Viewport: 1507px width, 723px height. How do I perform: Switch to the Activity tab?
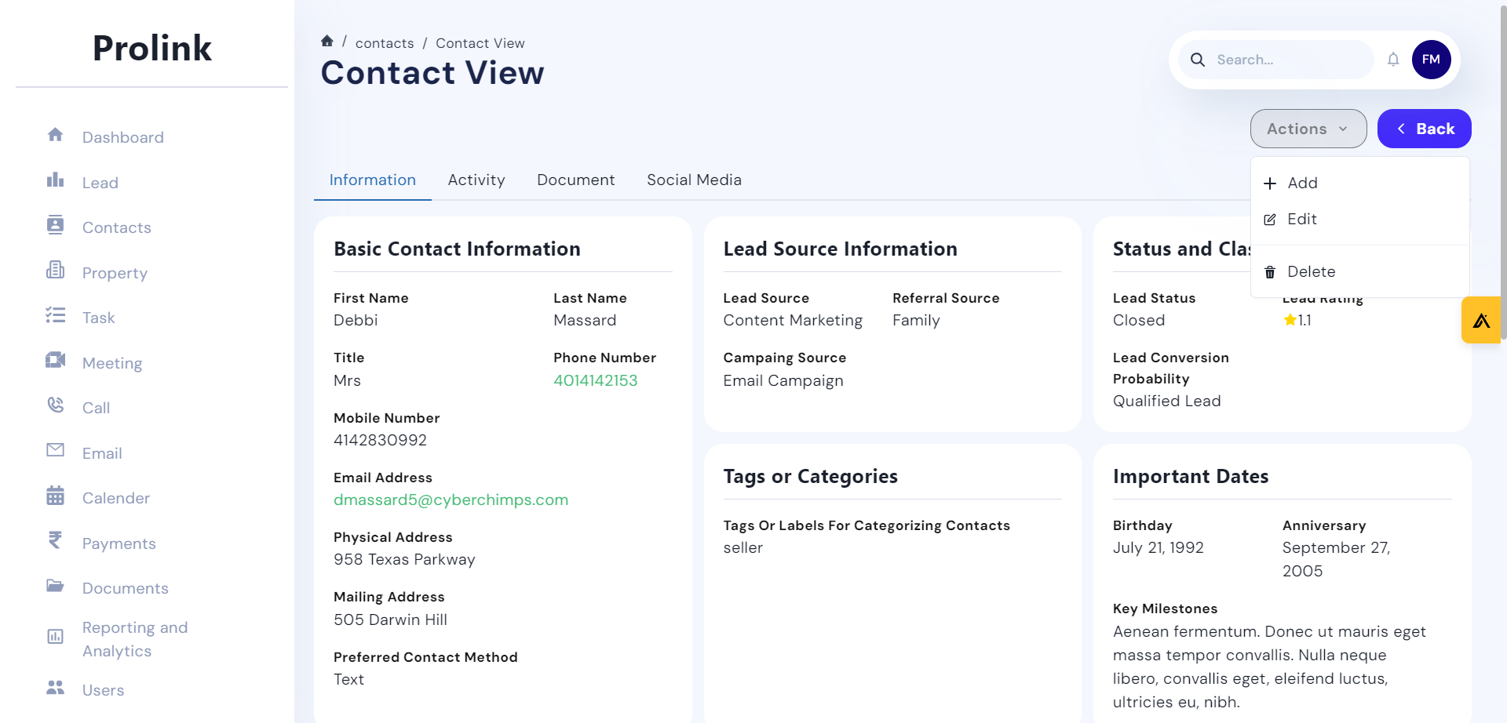[476, 180]
